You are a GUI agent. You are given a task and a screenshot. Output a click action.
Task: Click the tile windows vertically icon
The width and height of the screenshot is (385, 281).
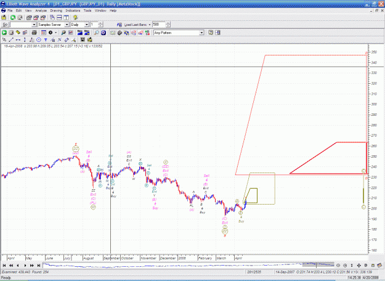[x=67, y=17]
